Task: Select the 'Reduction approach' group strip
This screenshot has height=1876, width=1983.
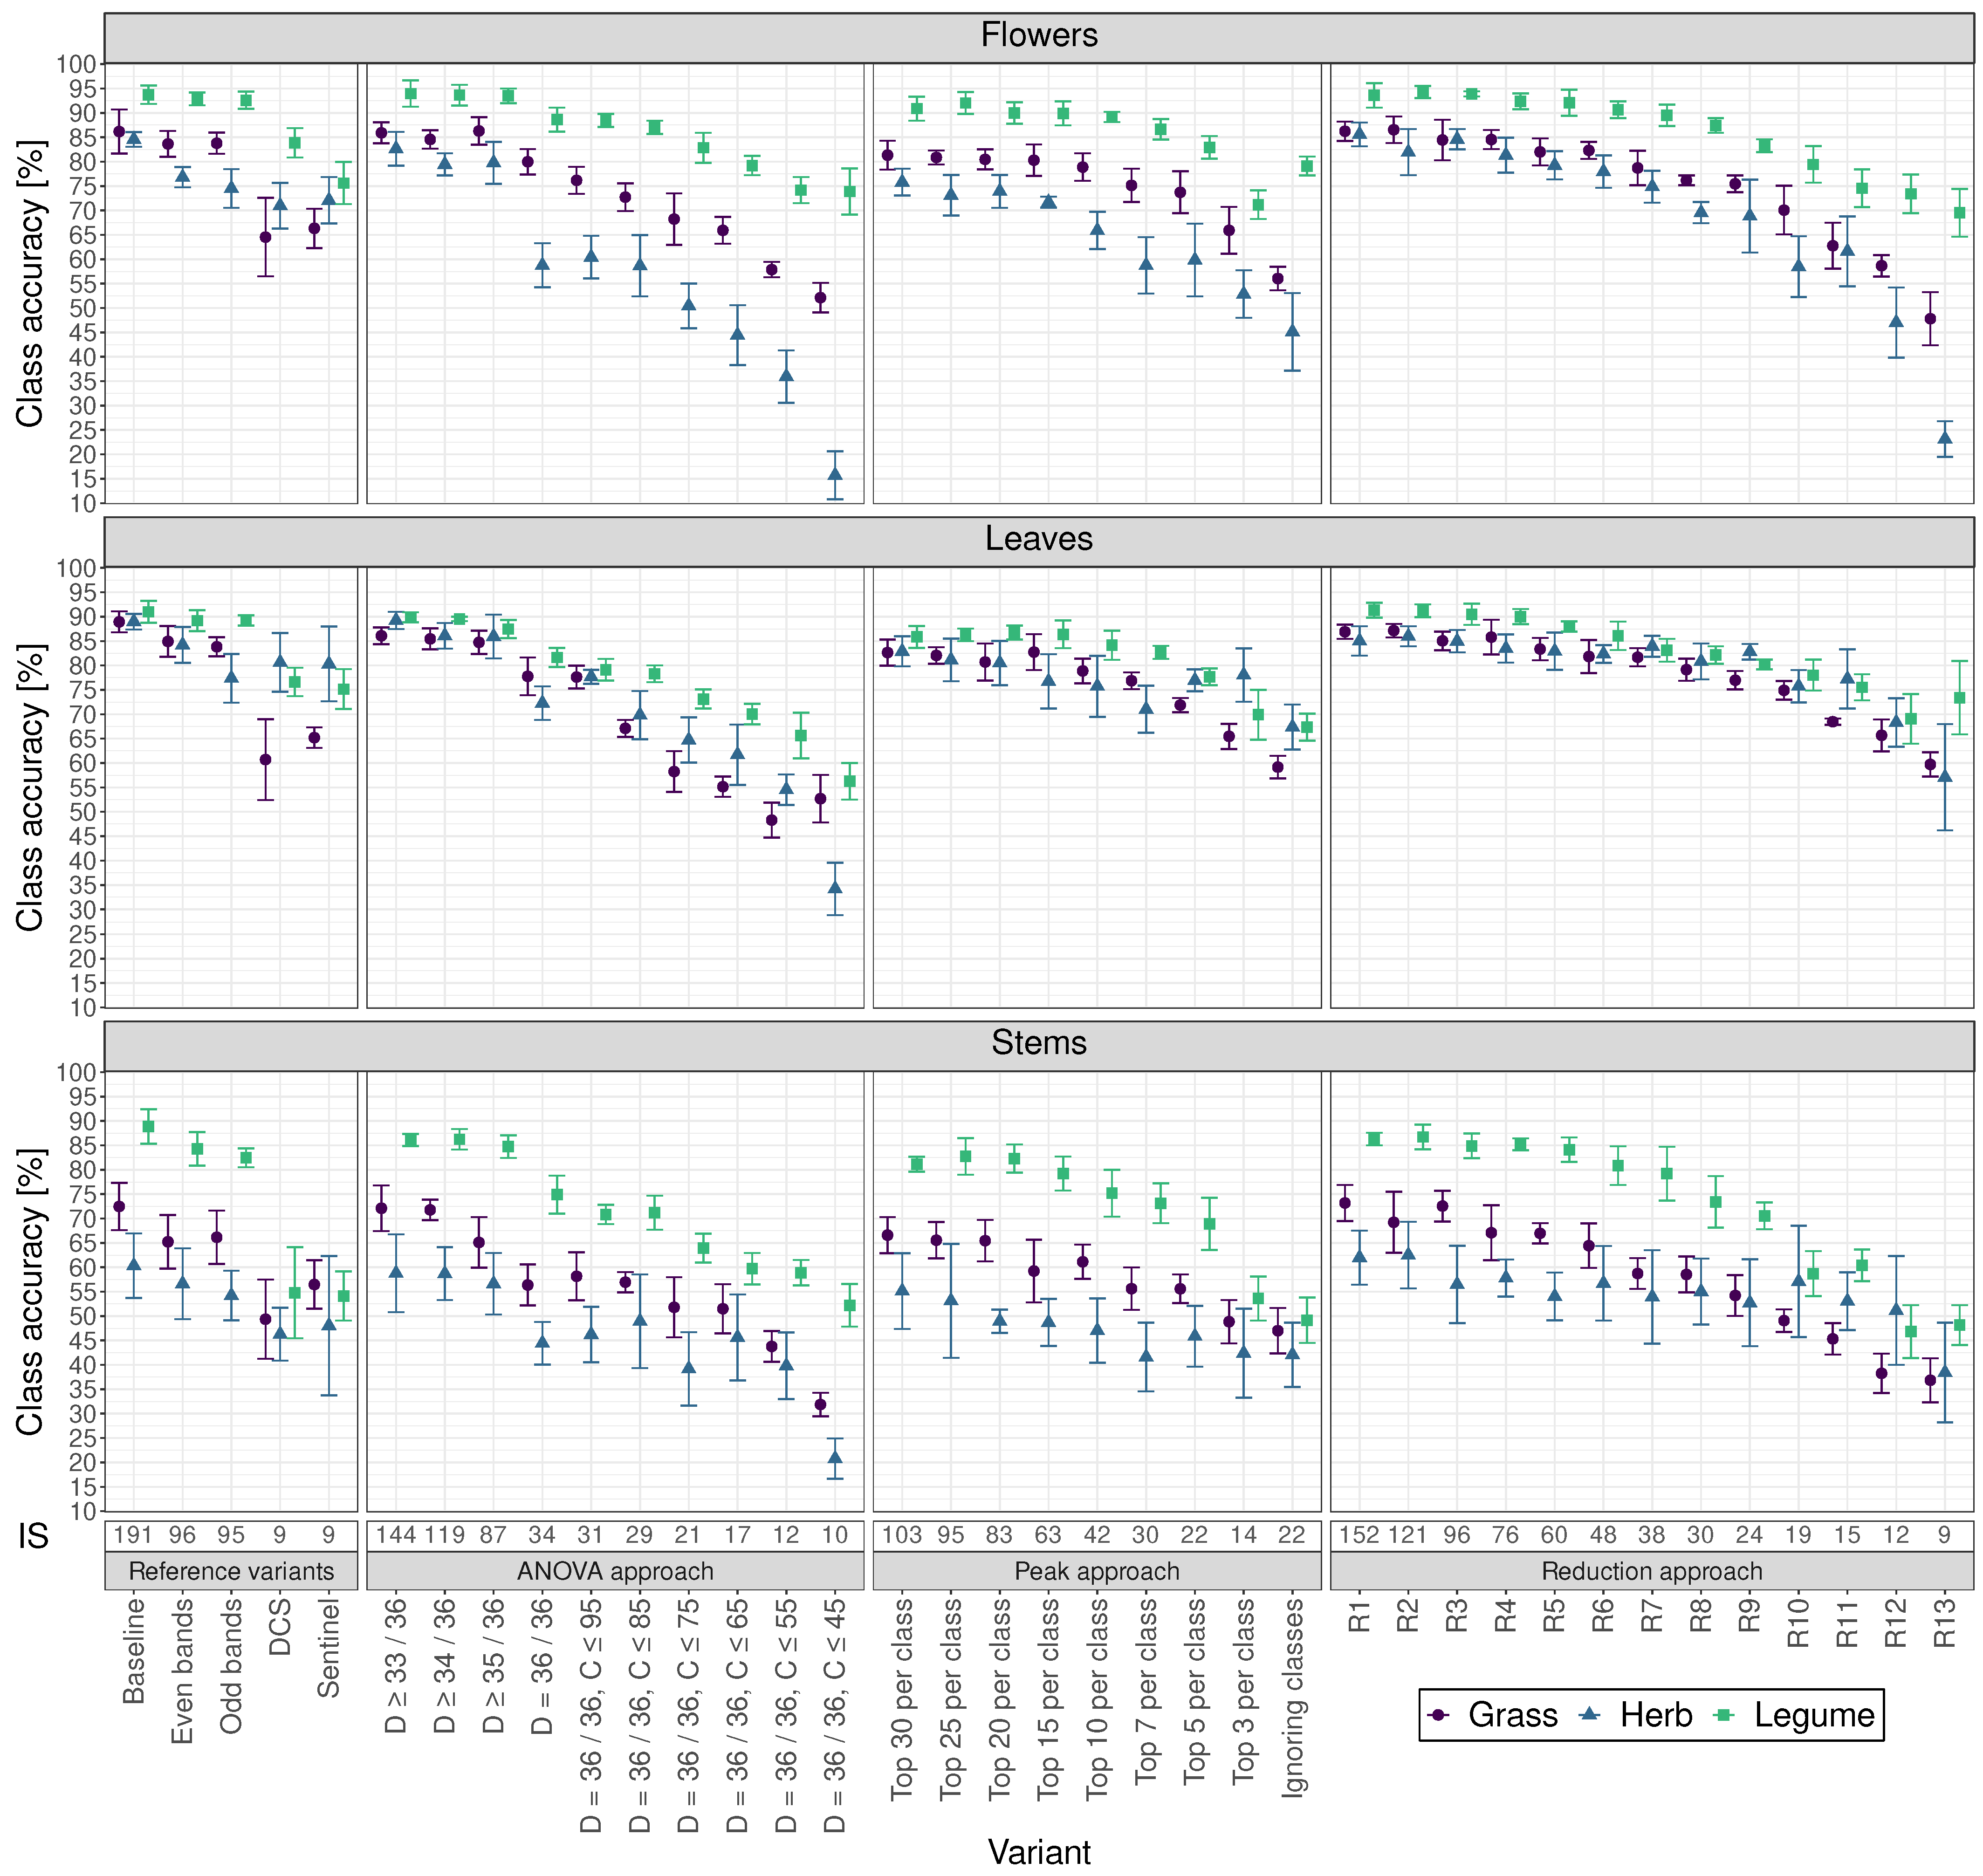Action: coord(1652,1571)
